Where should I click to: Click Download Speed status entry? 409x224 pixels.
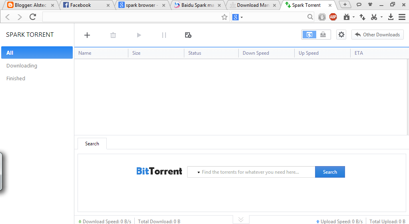click(105, 221)
